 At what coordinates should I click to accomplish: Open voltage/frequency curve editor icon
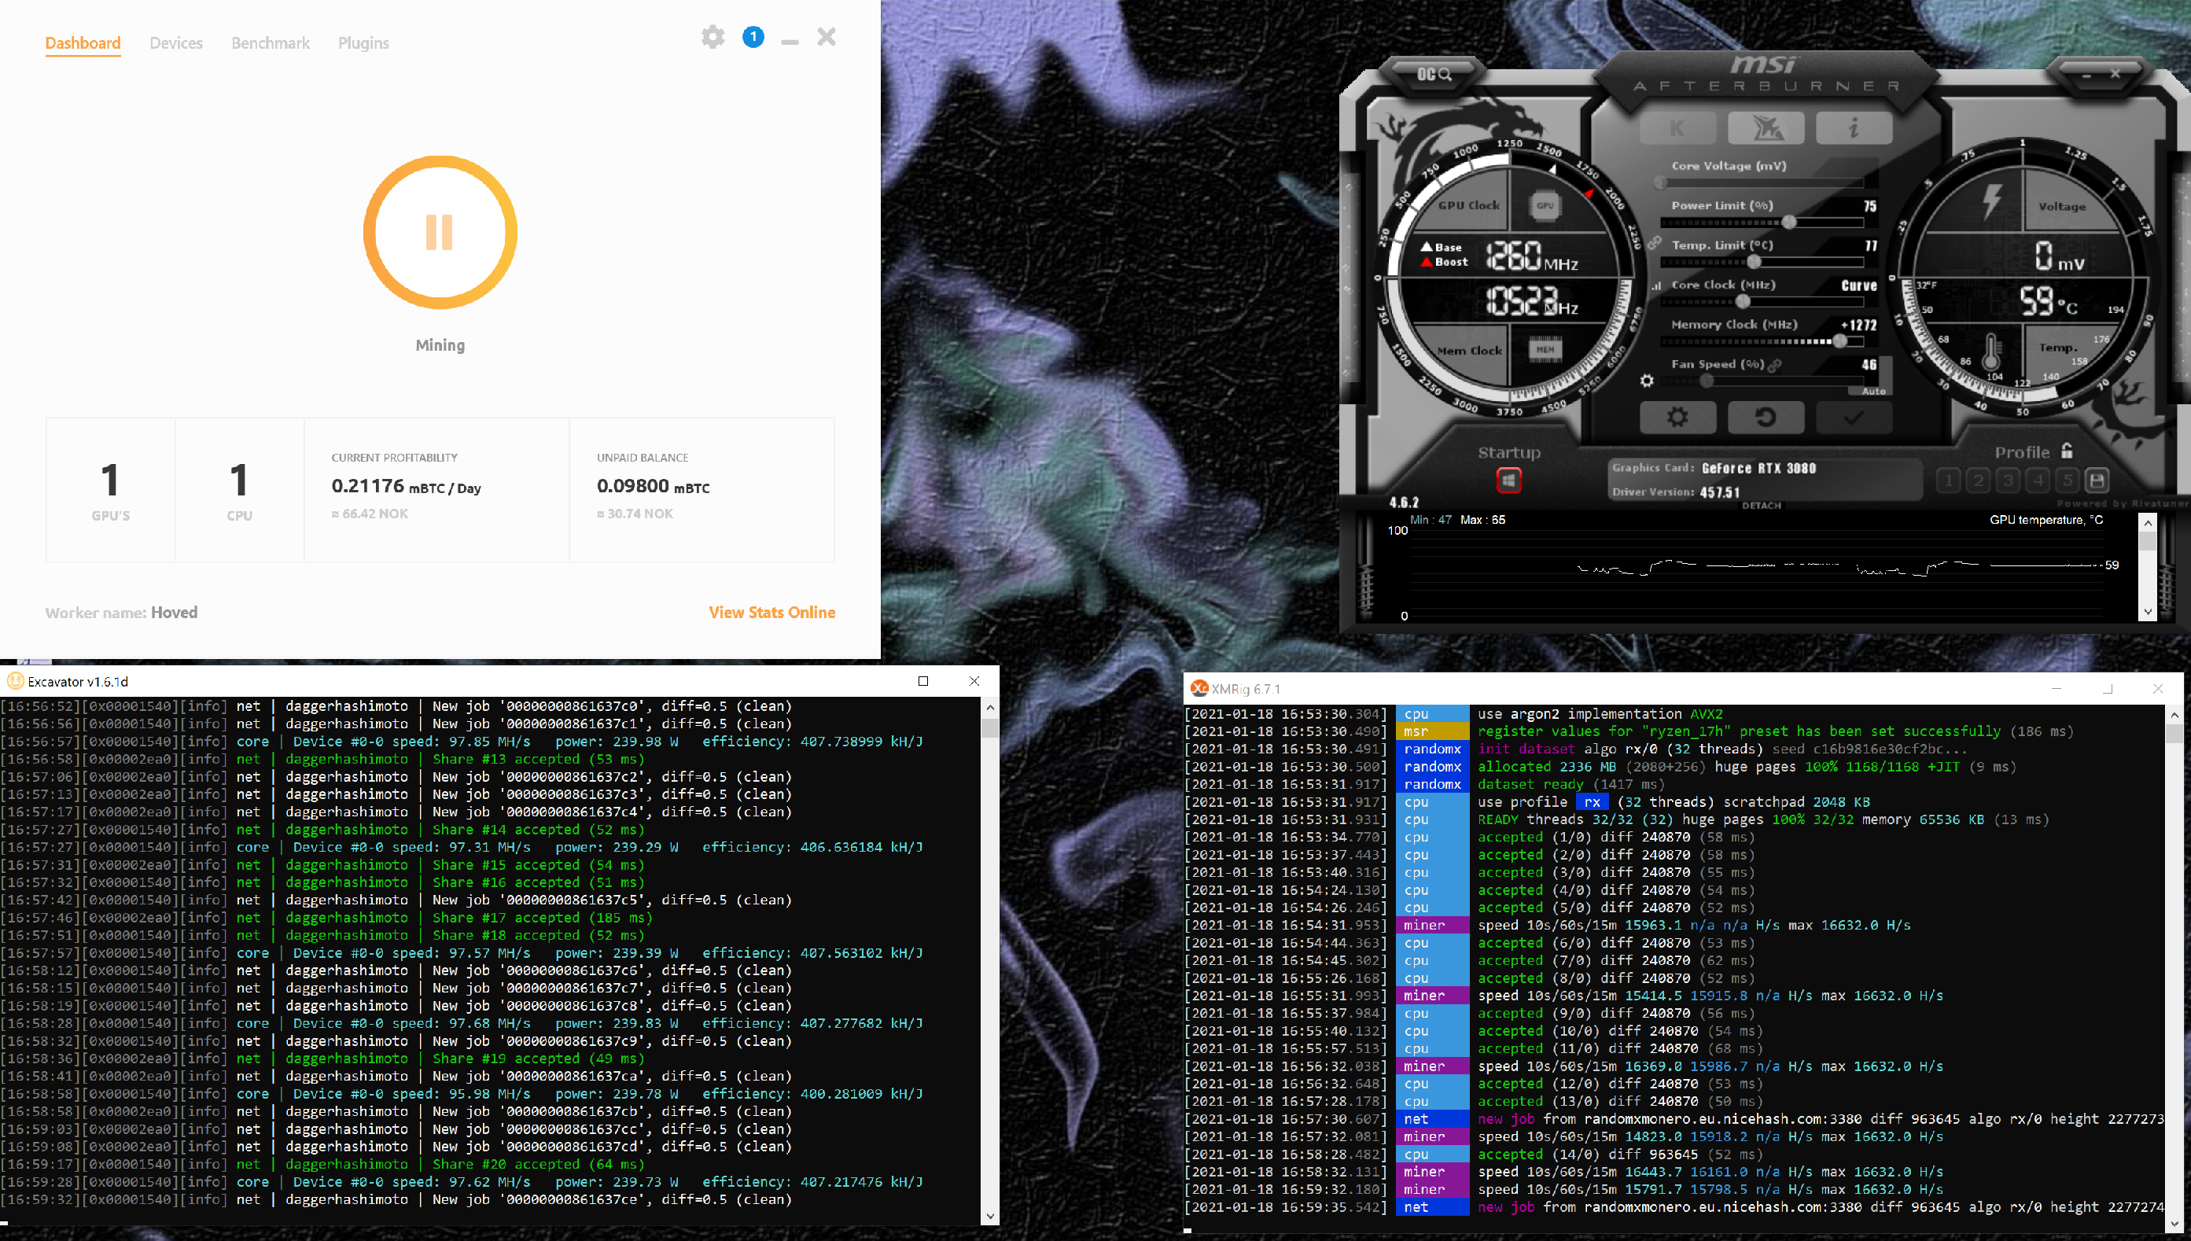pos(1655,285)
